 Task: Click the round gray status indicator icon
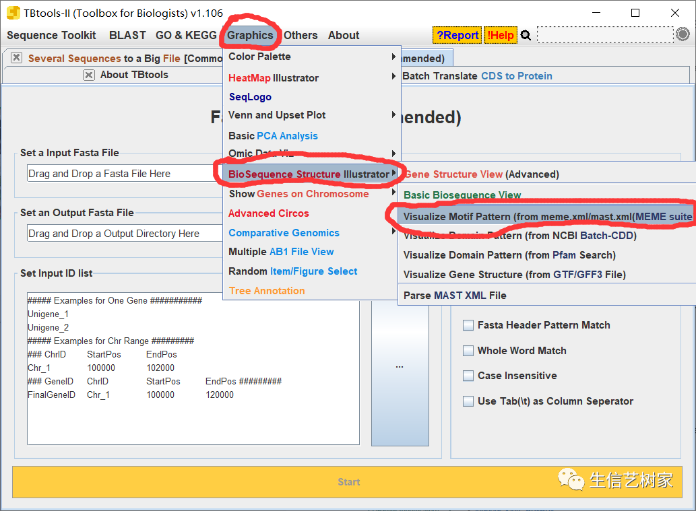pyautogui.click(x=683, y=34)
